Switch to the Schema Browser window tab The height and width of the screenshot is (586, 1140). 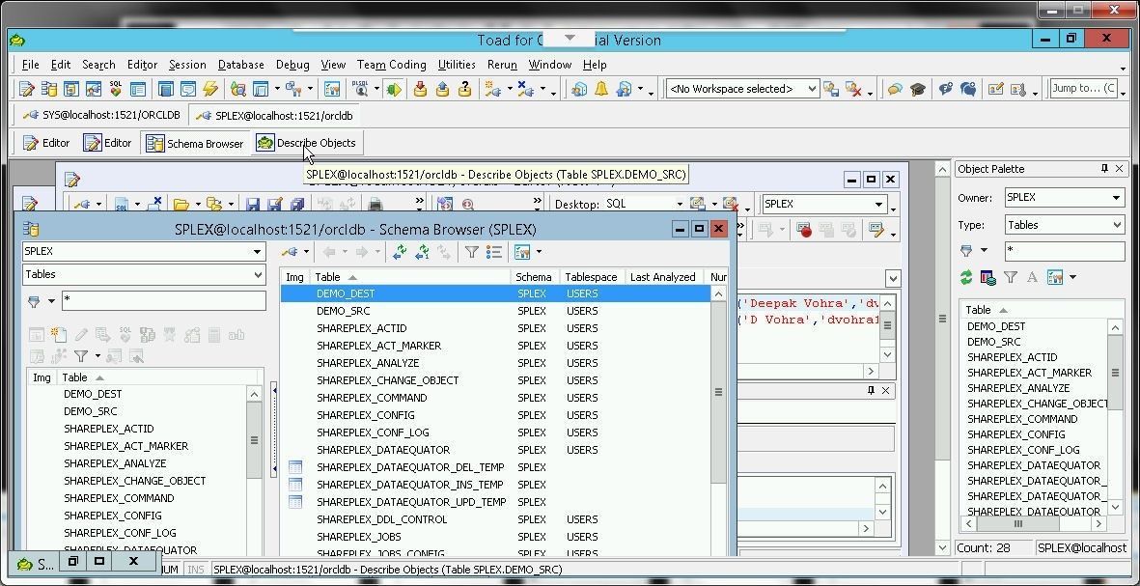pyautogui.click(x=195, y=143)
